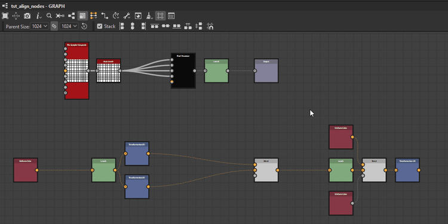
Task: Align selected nodes to the bottom
Action: (x=177, y=26)
